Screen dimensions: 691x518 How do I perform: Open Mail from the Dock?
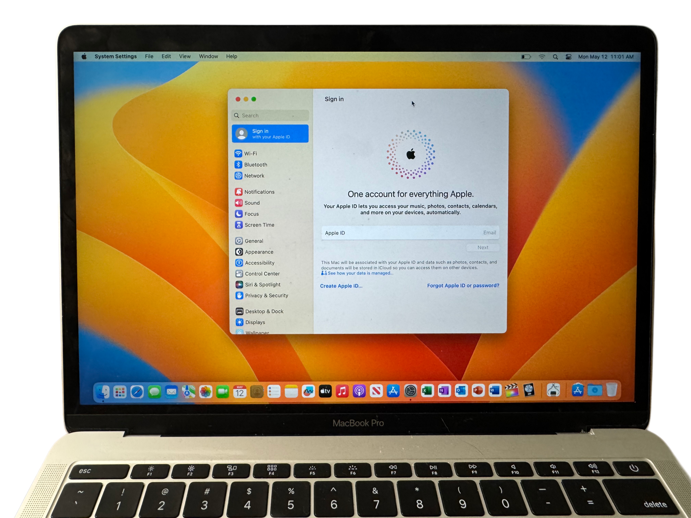click(171, 392)
